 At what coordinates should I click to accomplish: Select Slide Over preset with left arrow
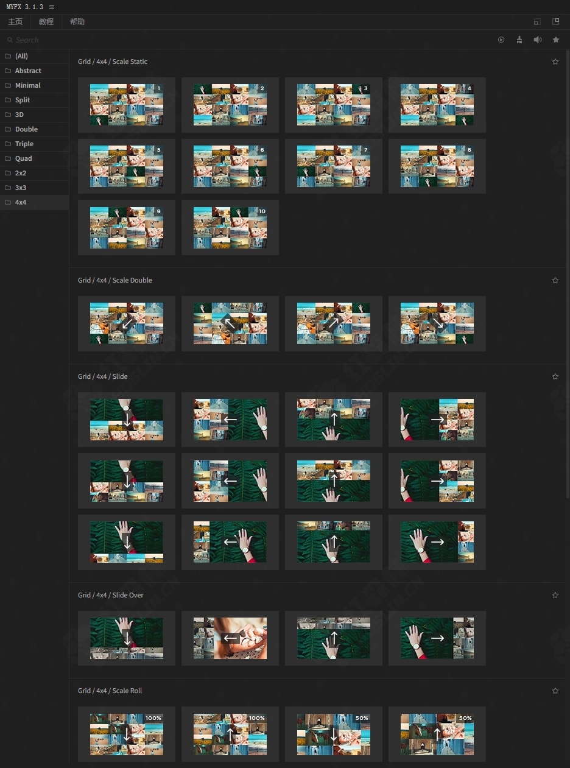(230, 638)
